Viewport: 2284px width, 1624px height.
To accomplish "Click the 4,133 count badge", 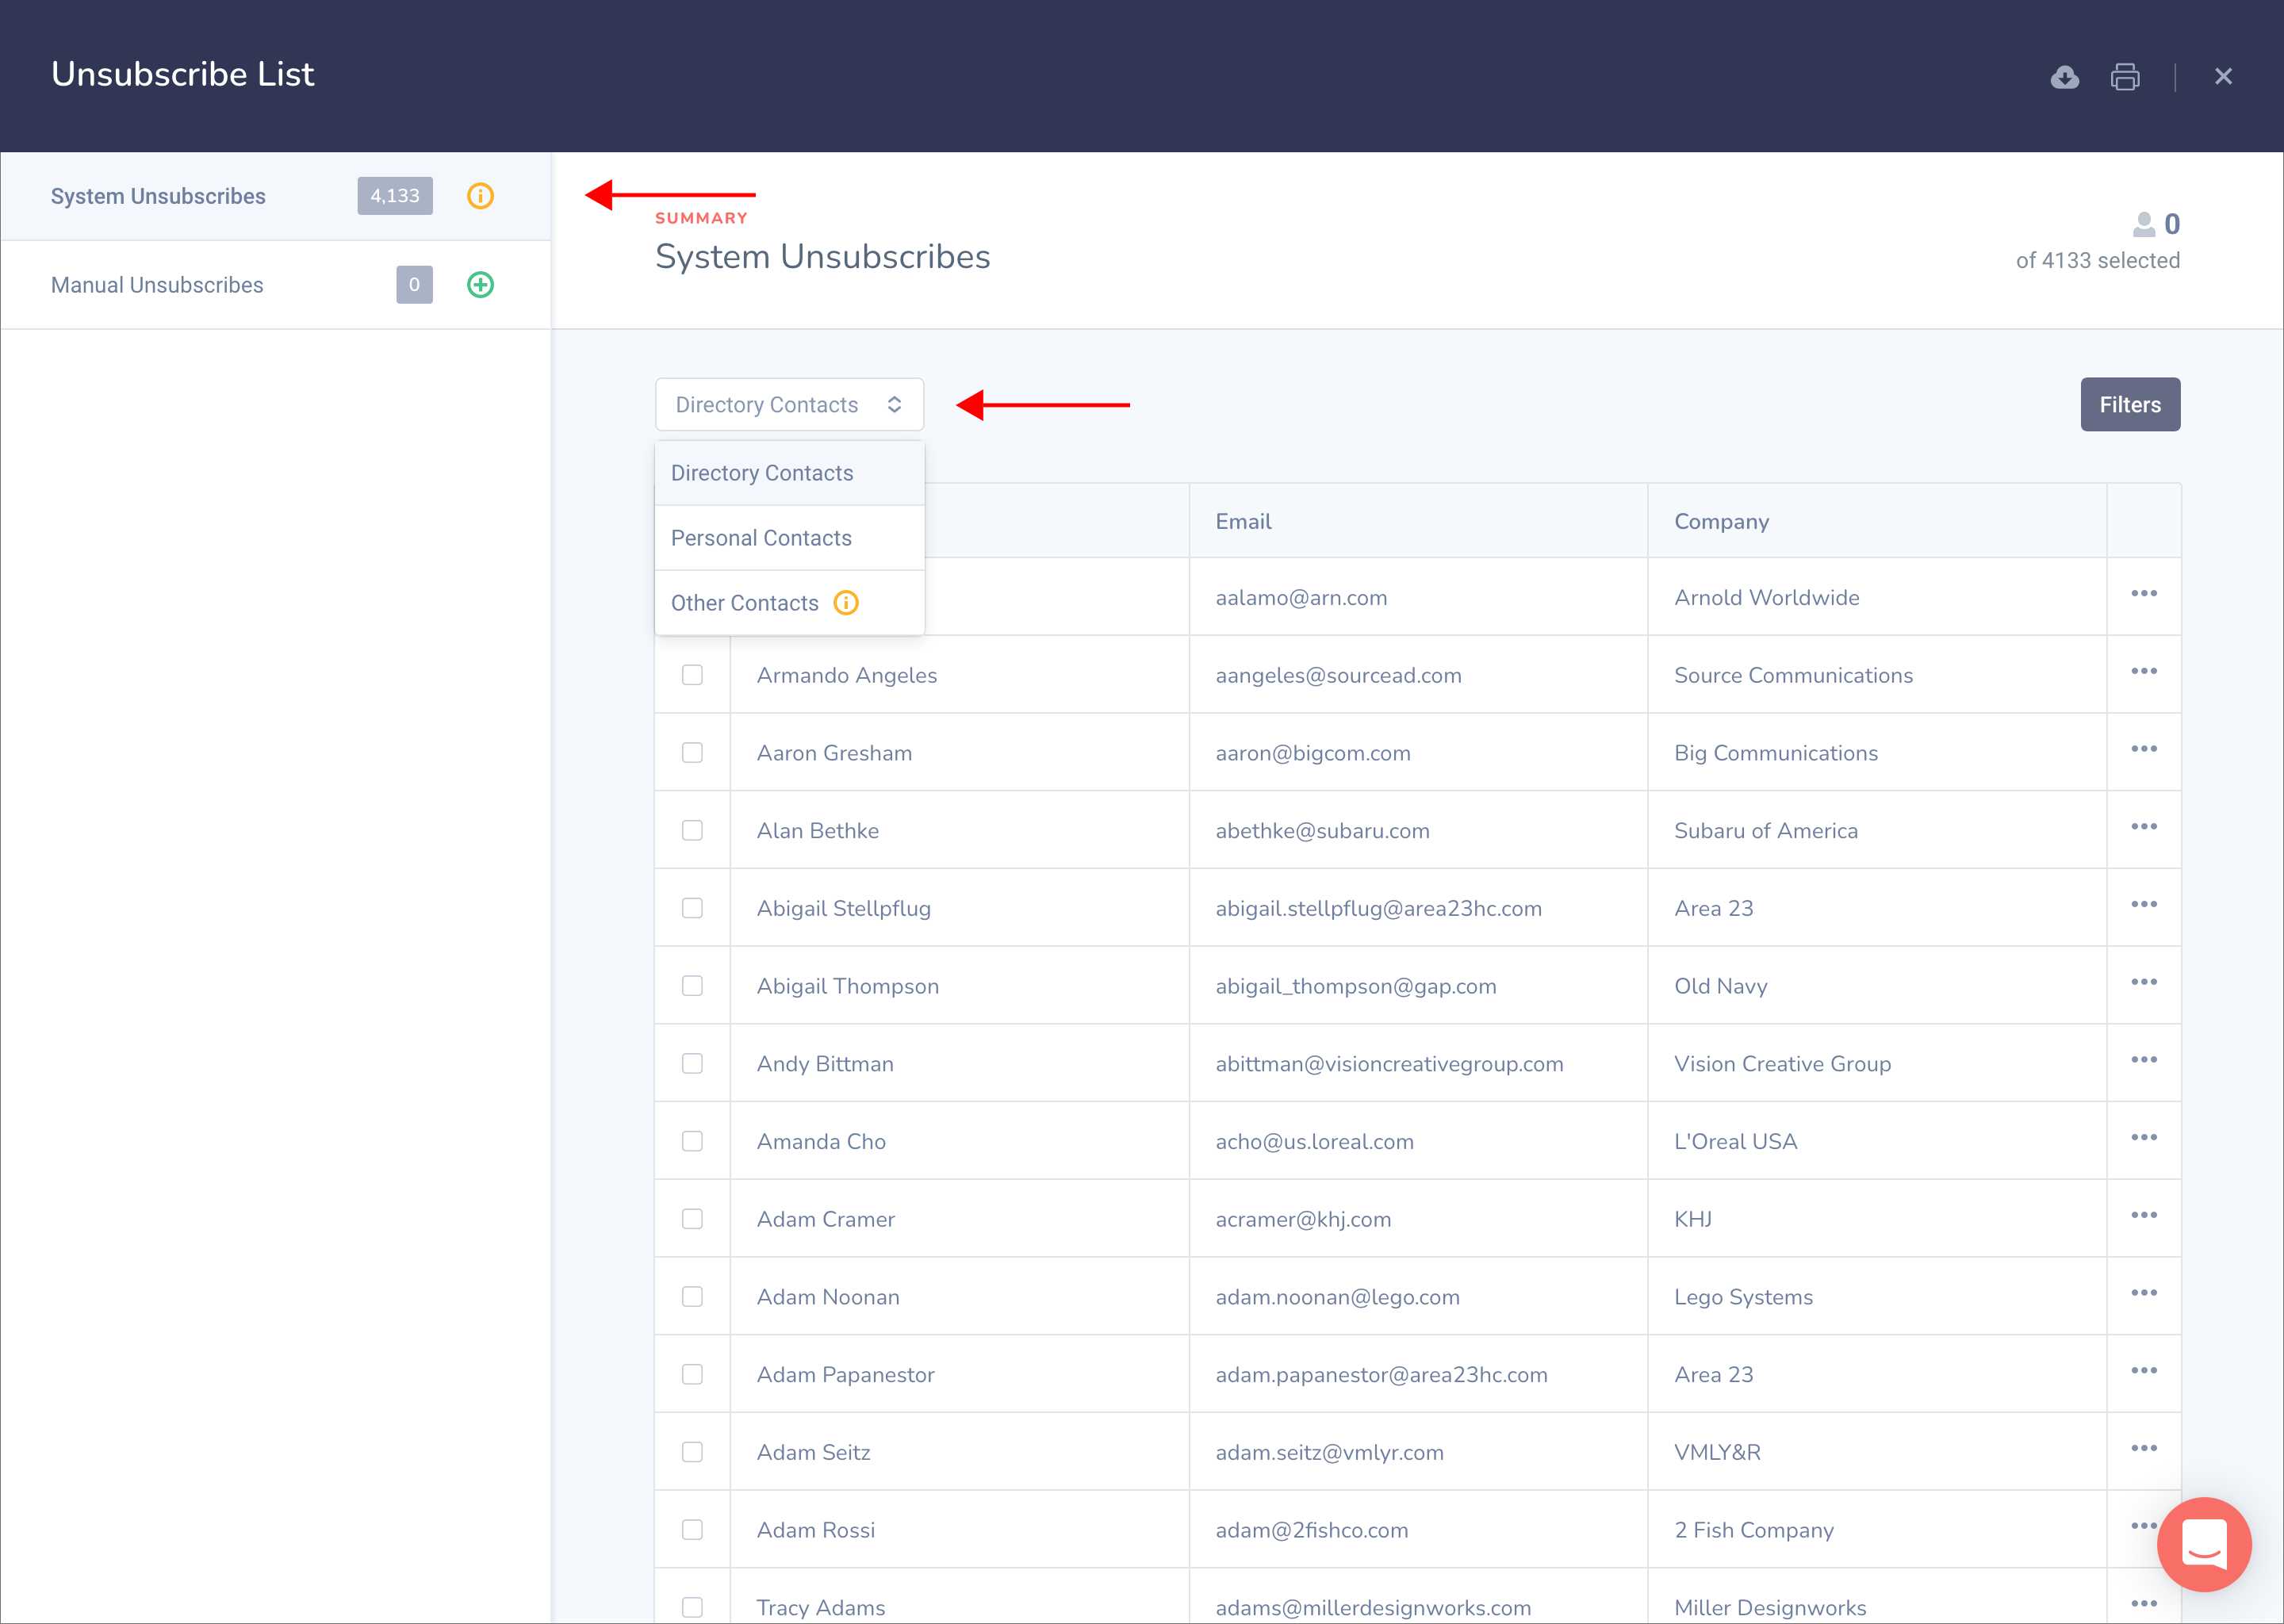I will 395,196.
